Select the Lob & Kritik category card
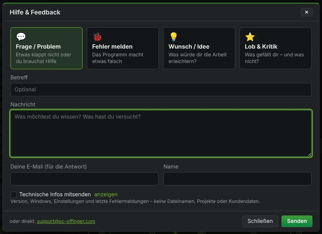 coord(275,48)
